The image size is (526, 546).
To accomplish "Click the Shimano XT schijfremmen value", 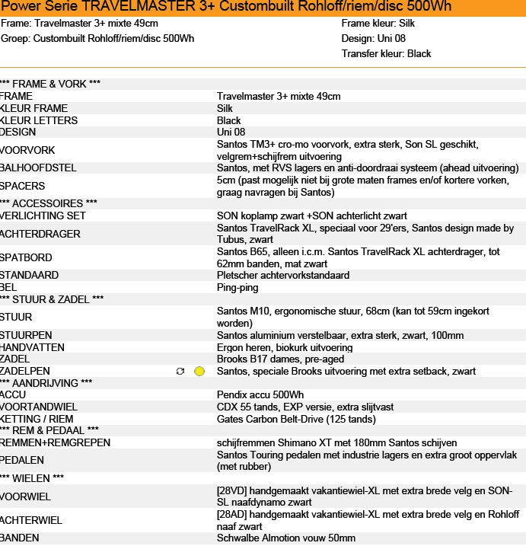I will 336,443.
